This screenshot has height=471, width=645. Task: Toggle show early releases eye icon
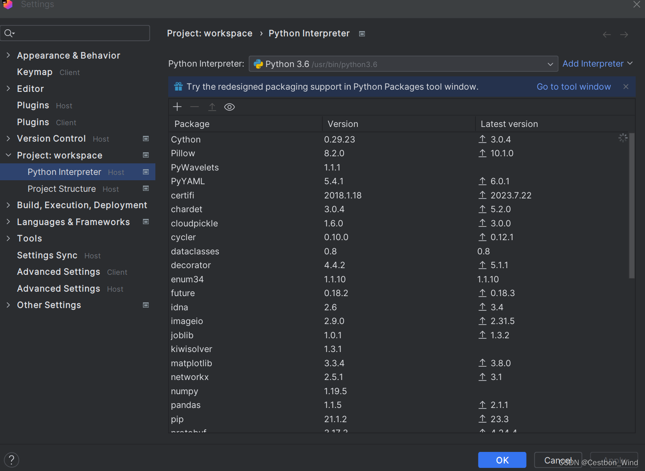coord(230,107)
